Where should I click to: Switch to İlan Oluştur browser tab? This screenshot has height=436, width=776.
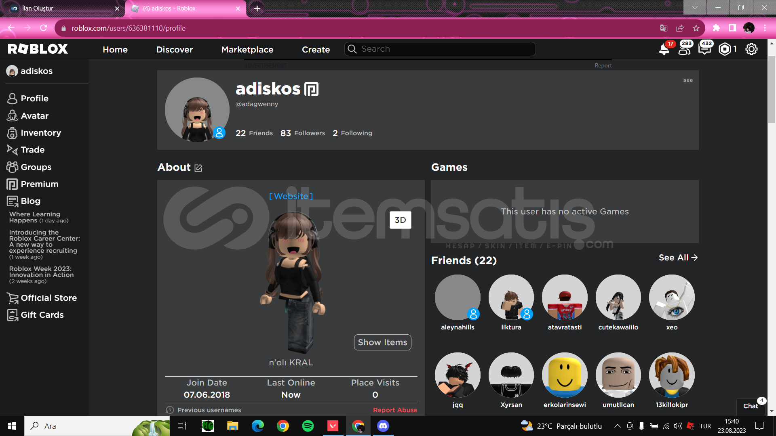(x=61, y=8)
